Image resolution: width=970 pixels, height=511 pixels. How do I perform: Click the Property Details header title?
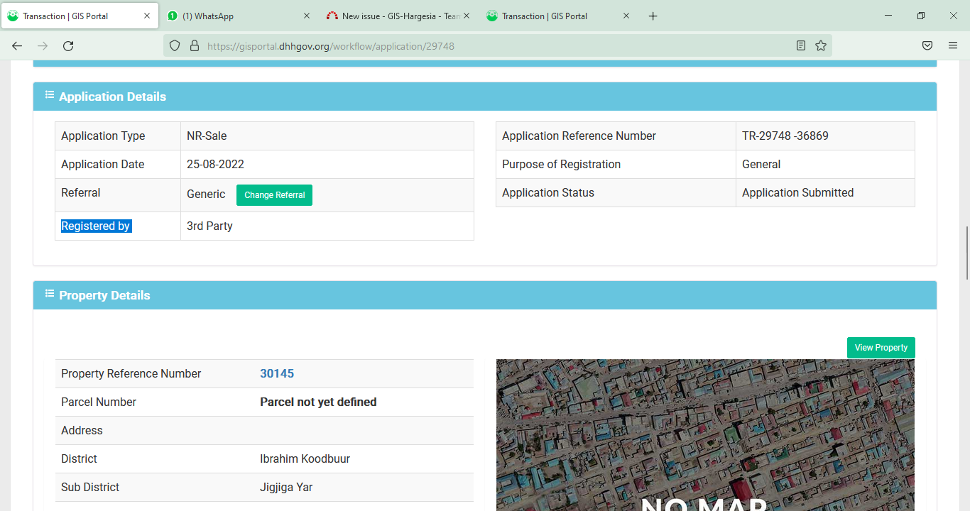104,295
